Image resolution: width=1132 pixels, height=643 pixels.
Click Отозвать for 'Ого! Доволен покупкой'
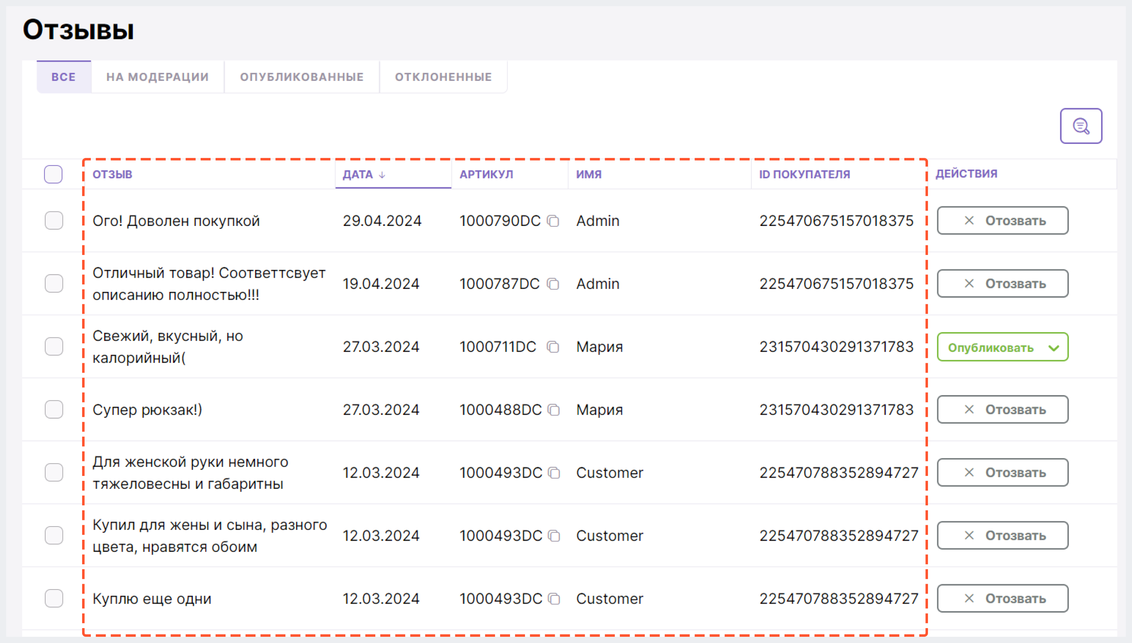coord(1003,221)
